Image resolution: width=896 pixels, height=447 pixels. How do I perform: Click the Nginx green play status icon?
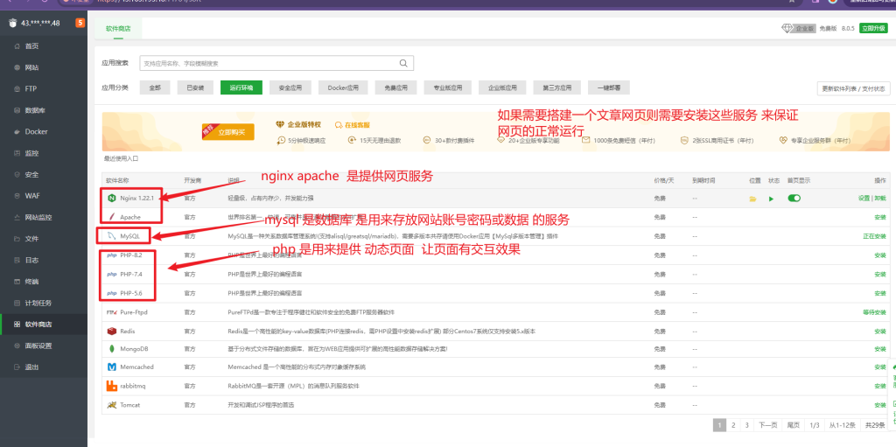(x=771, y=199)
